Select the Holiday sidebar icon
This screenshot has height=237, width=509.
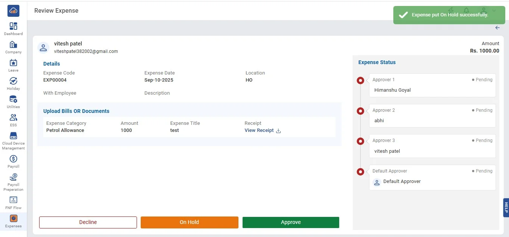pos(13,83)
